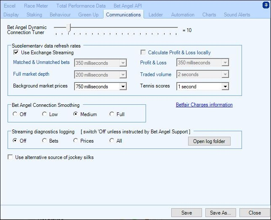
Task: Open Betfair Charges information link
Action: (x=204, y=105)
